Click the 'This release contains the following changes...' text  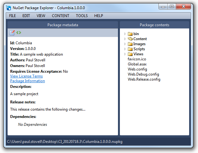coord(48,109)
